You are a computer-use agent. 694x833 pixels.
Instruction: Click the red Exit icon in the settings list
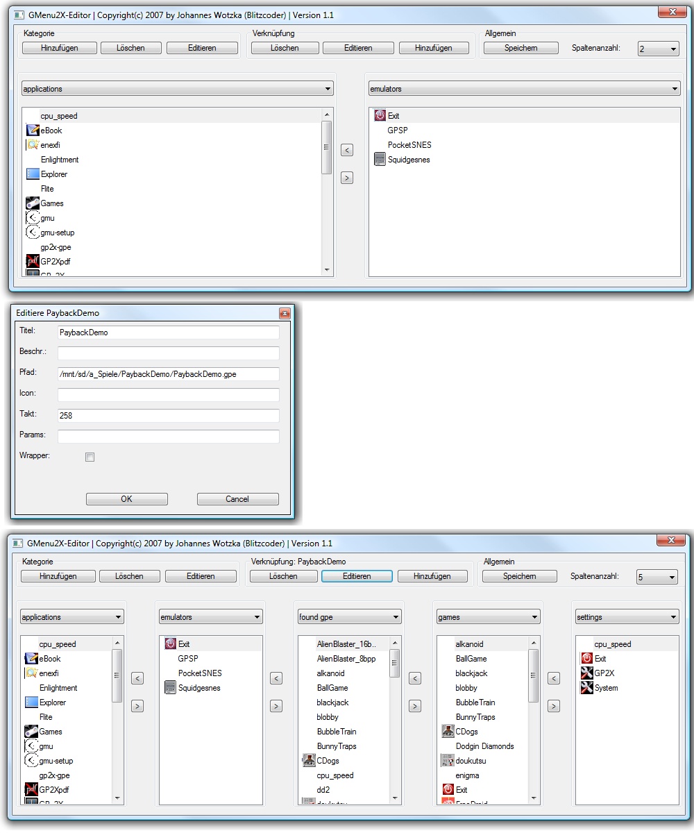[x=586, y=659]
